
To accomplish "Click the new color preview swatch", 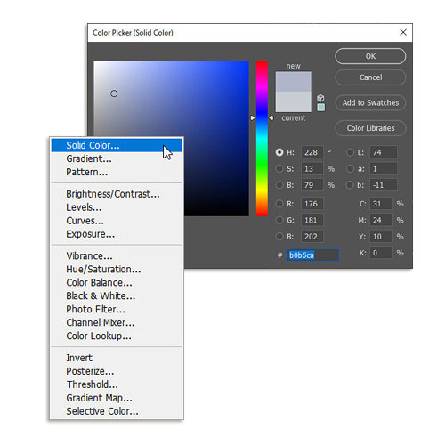I will pos(294,81).
